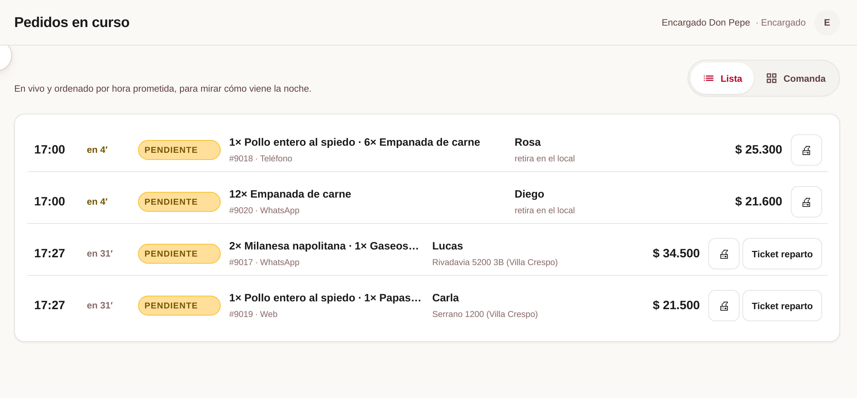
Task: Click PENDIENTE badge on order #9020
Action: (x=179, y=202)
